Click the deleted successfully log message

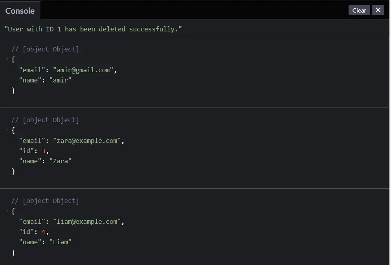click(x=93, y=29)
